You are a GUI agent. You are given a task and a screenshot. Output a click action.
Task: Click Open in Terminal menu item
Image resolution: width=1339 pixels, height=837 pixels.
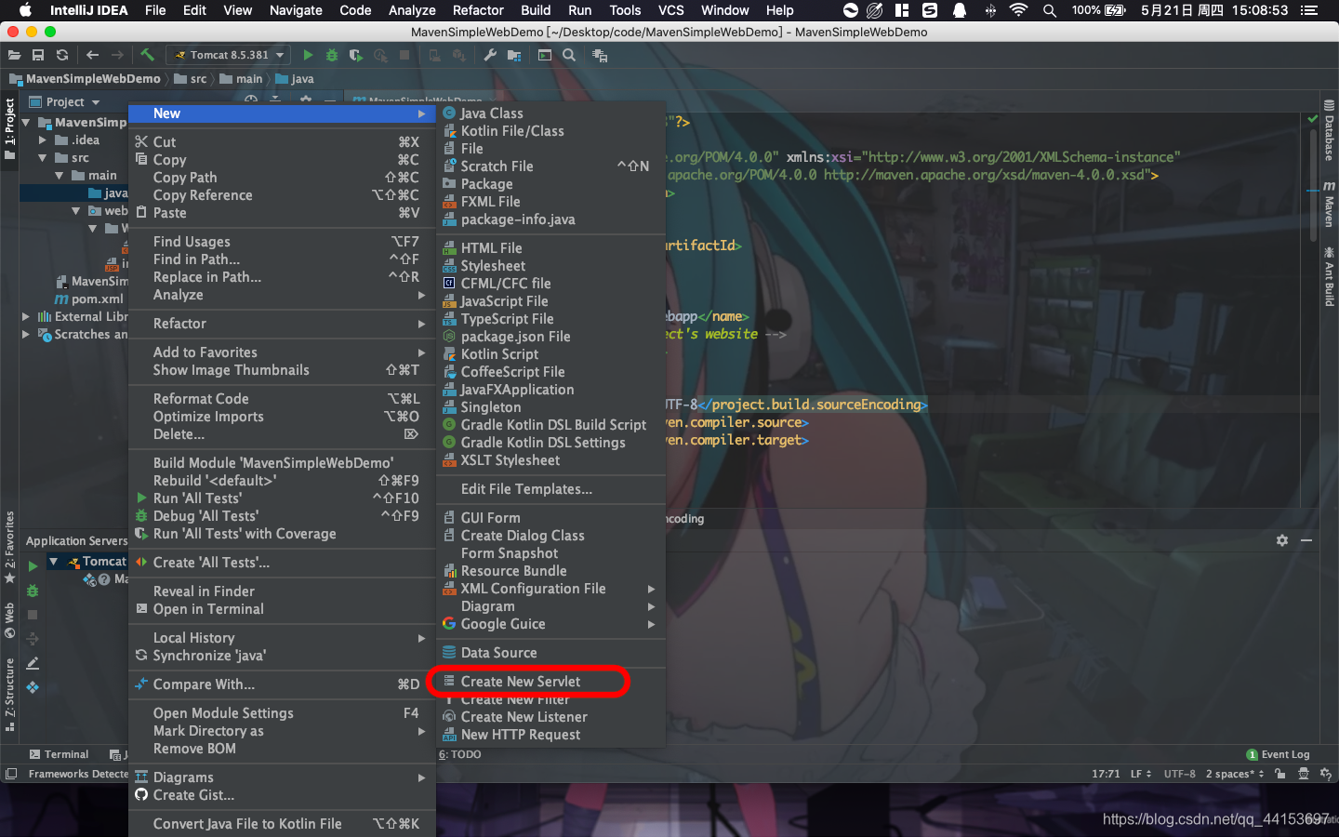(281, 609)
